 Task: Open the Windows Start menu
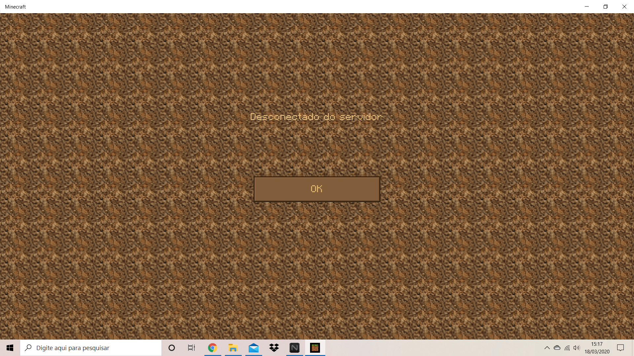[10, 348]
